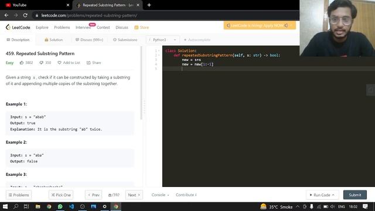This screenshot has height=211, width=375.
Task: Collapse code fold arrow at line 1
Action: (159, 51)
